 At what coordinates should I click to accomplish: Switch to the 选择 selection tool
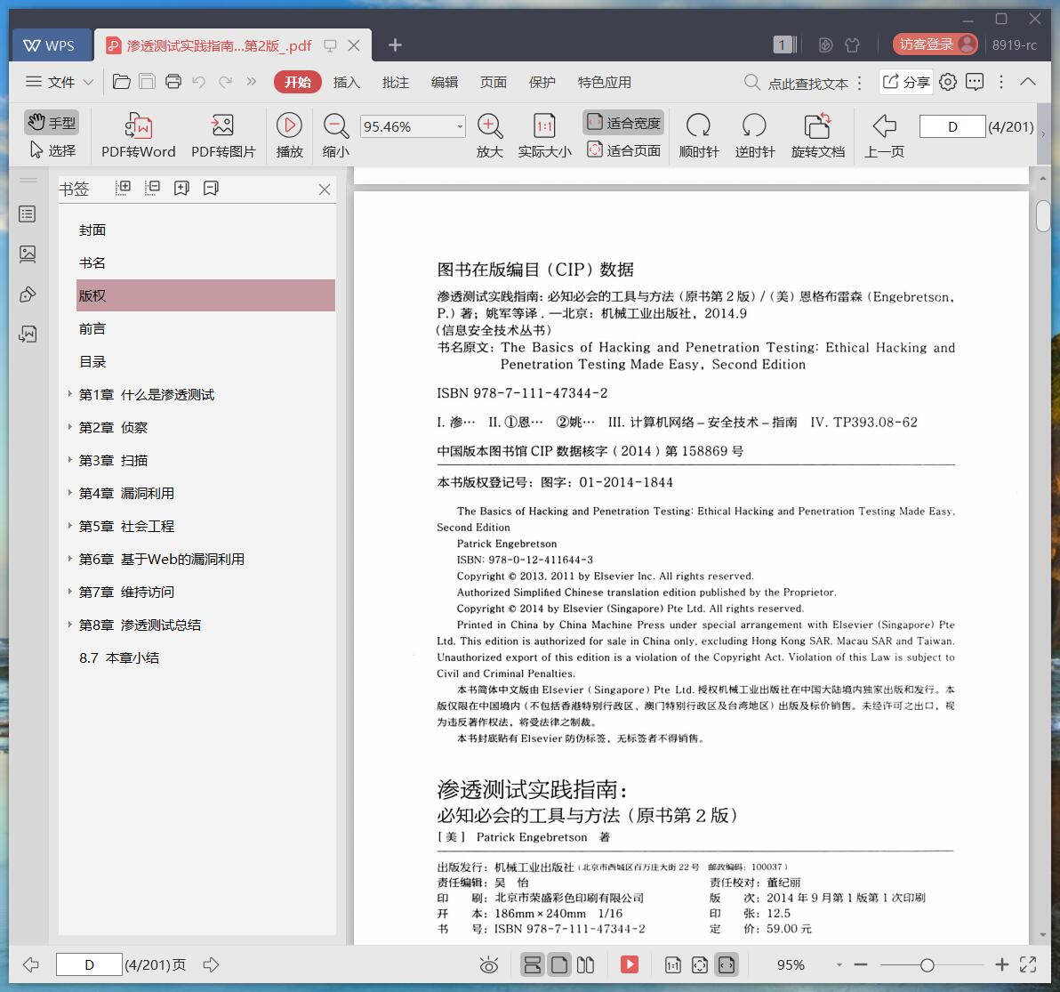click(52, 150)
